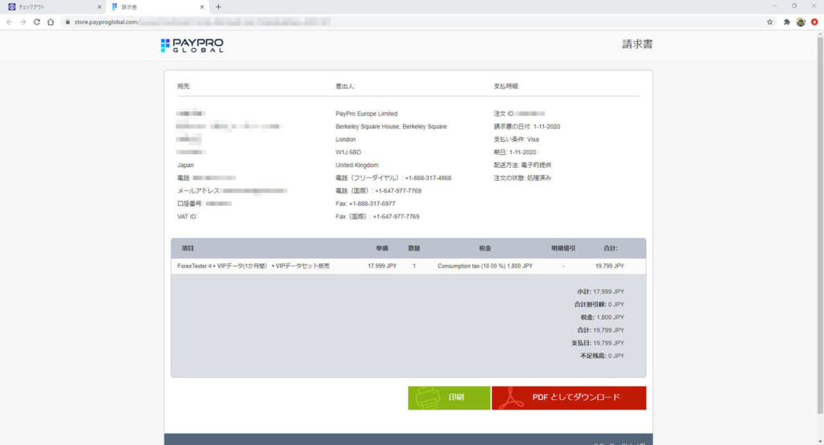Click the 税金 1,800 JPY summary line

coord(602,317)
